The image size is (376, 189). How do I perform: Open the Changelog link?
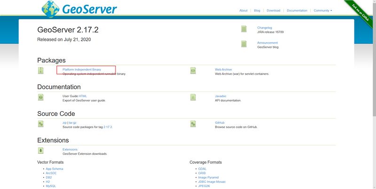[265, 28]
